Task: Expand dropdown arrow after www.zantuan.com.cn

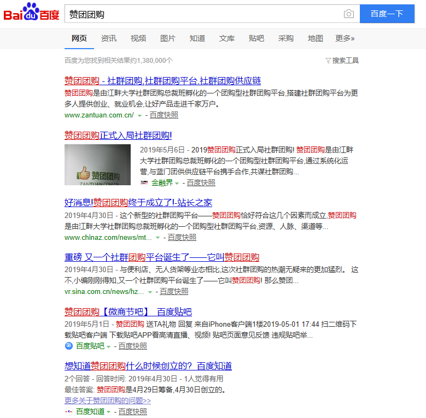Action: (x=139, y=116)
